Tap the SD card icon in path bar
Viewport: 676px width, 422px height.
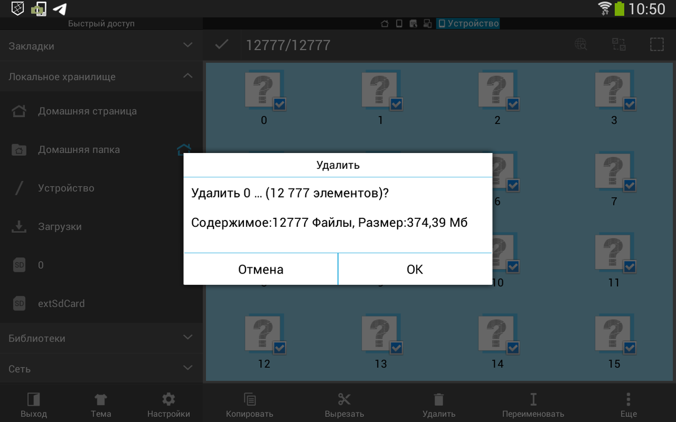[x=413, y=24]
